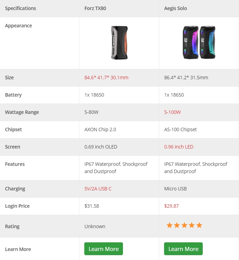Click the fourth rating star for Aegis Solo
This screenshot has height=260, width=239.
click(192, 225)
